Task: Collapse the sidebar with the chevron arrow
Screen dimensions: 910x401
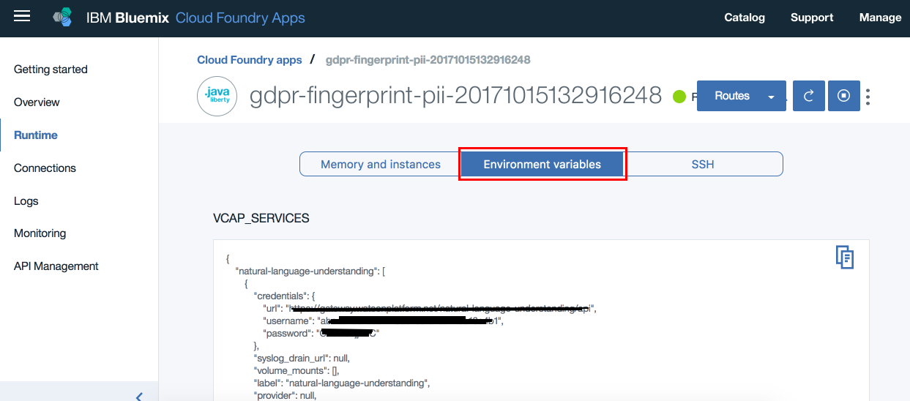Action: click(139, 396)
